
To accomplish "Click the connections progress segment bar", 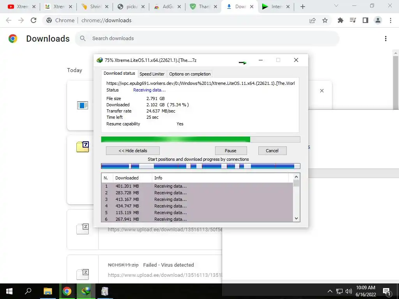I will [201, 166].
